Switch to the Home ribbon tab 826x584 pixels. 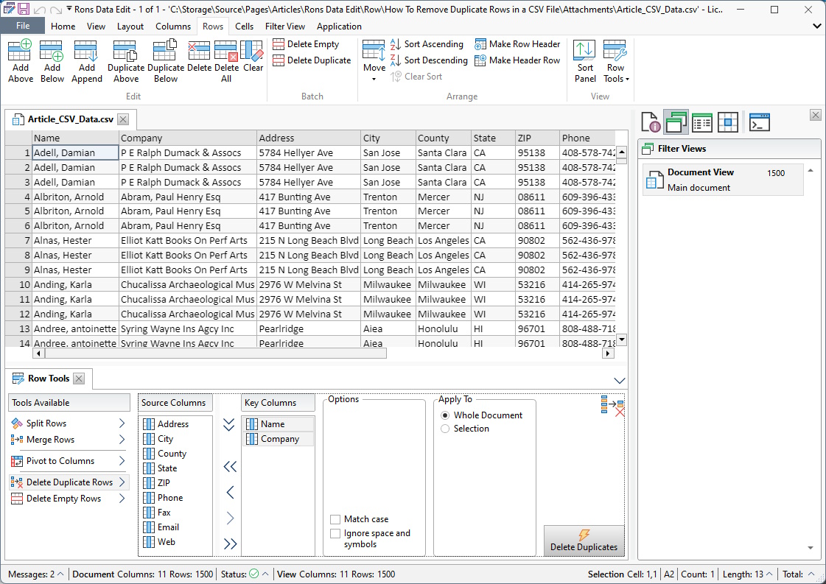(x=63, y=27)
